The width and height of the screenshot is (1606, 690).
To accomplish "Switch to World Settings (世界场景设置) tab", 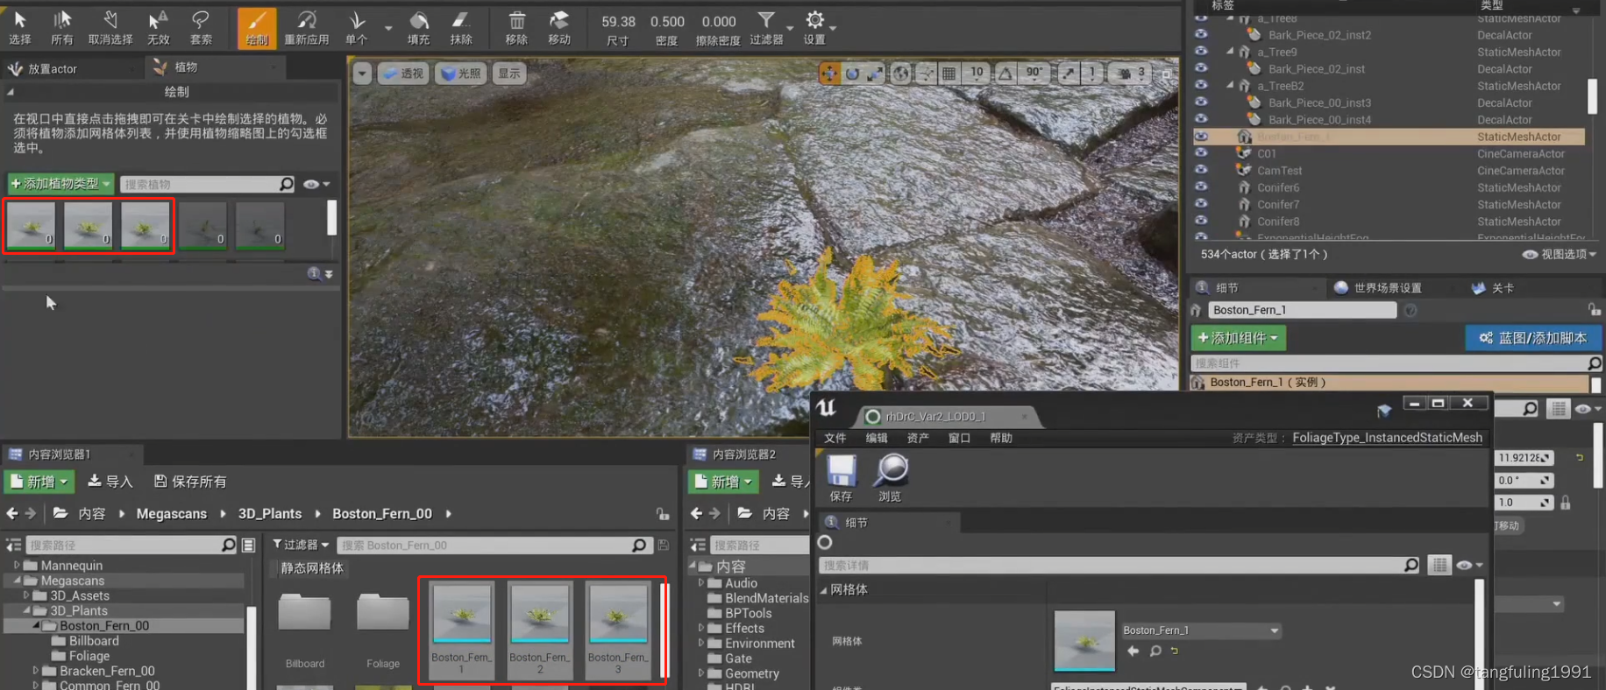I will pos(1378,288).
